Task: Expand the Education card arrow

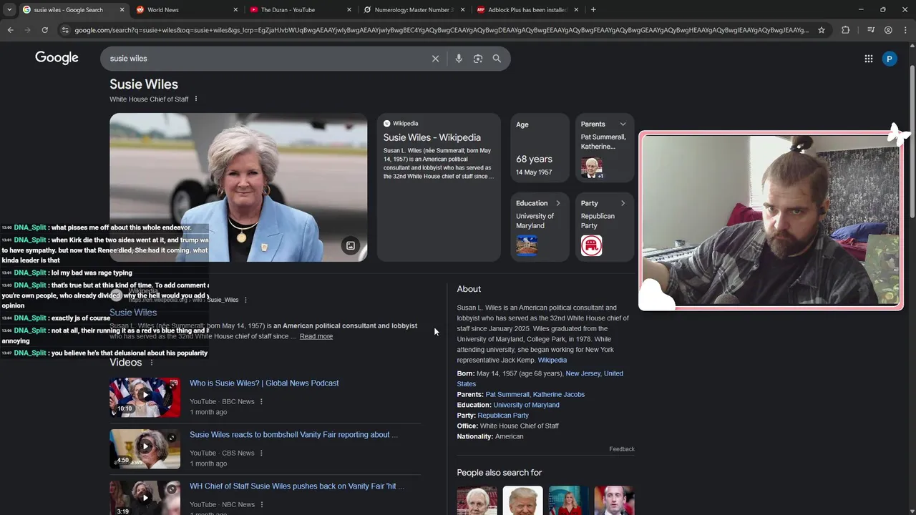Action: click(x=558, y=203)
